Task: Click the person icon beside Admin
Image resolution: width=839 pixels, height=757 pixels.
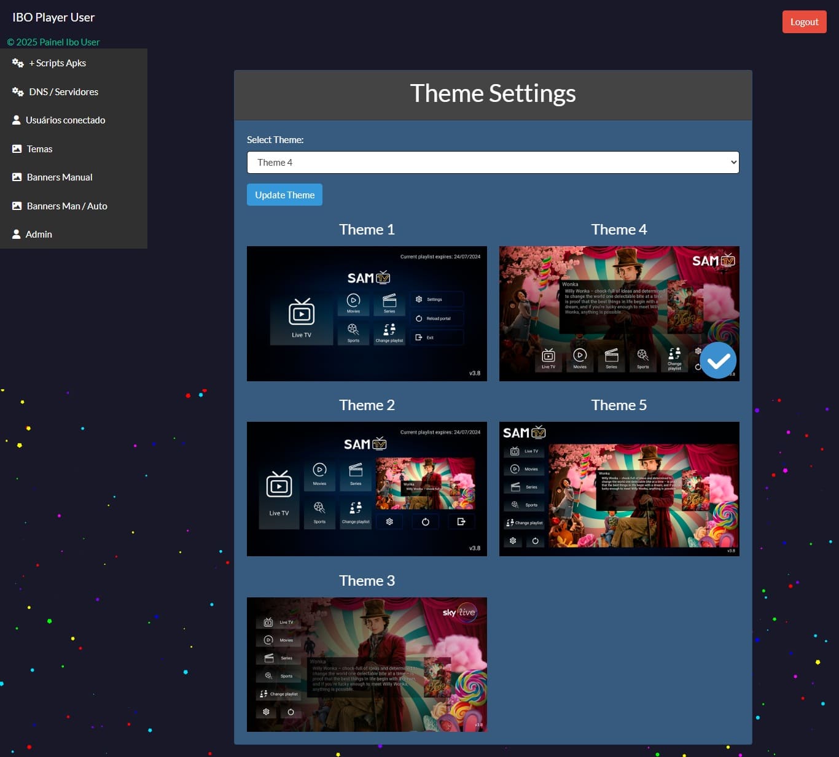Action: coord(17,235)
